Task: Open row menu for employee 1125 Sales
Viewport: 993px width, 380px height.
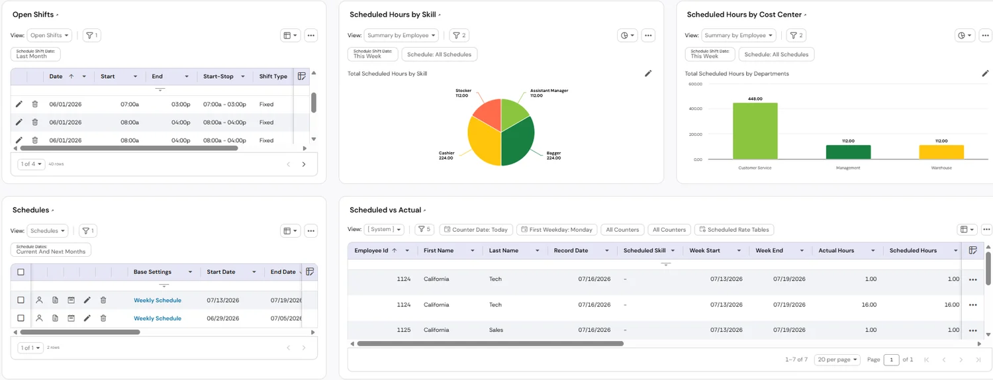Action: pos(972,330)
